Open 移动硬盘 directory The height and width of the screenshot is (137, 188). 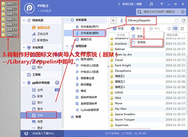pyautogui.click(x=84, y=84)
